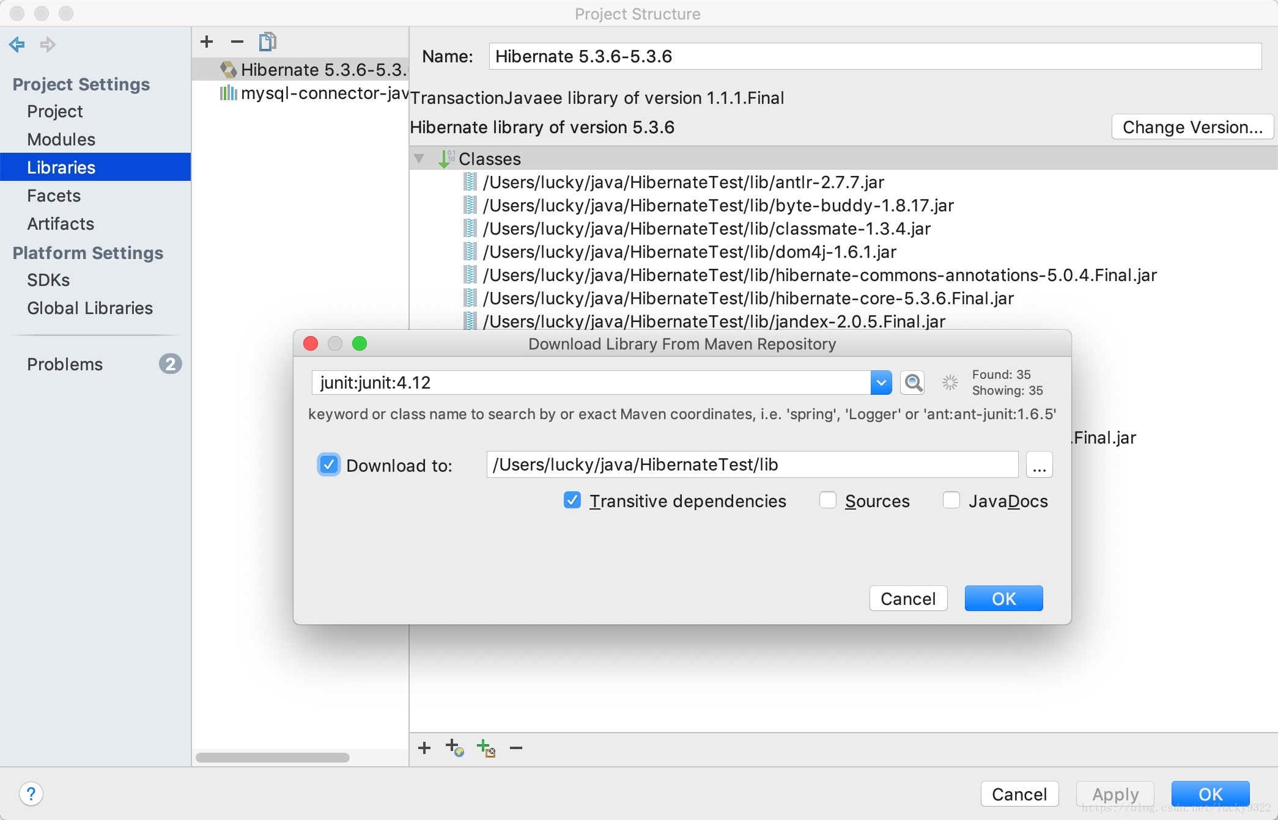
Task: Open Project settings page
Action: click(x=55, y=111)
